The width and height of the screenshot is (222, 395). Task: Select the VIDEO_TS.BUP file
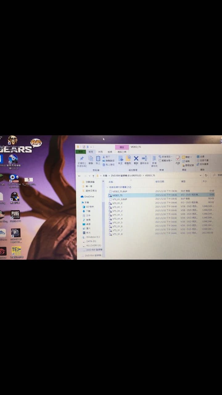click(x=161, y=191)
